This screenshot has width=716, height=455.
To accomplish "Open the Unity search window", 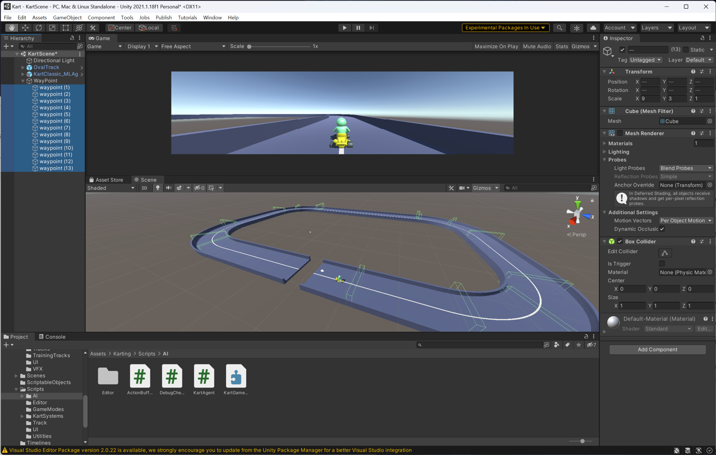I will 559,27.
